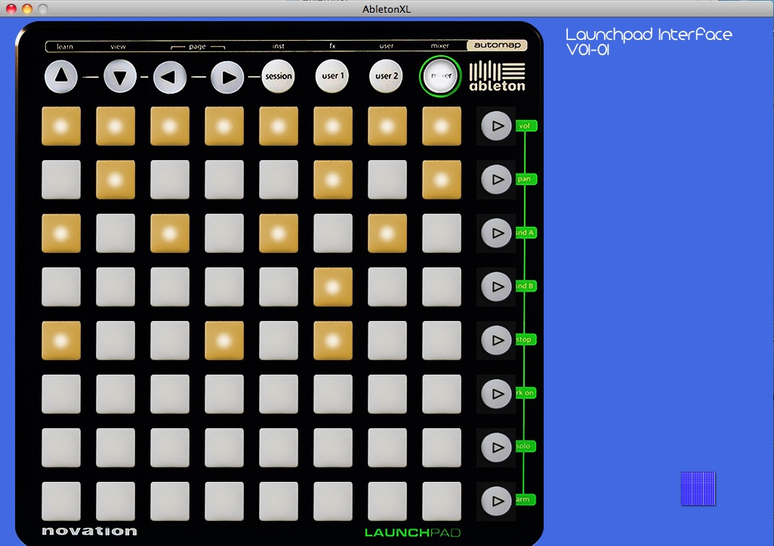Toggle the solo-row pad under left arrow
Image resolution: width=774 pixels, height=546 pixels.
170,448
